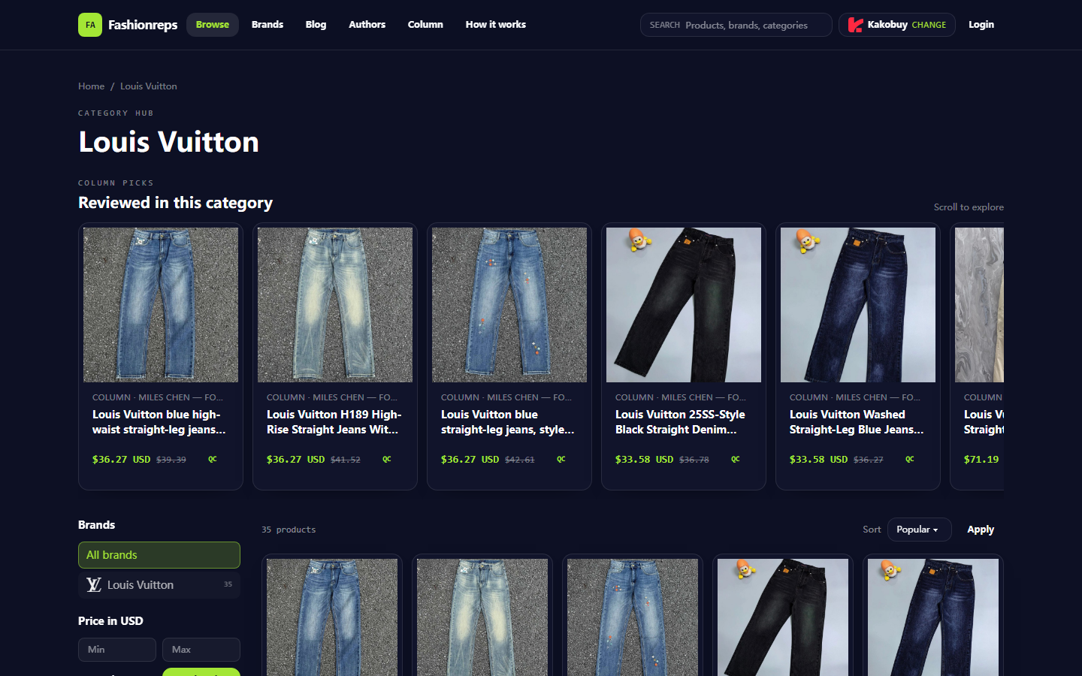Go to the Brands menu item
1082x676 pixels.
267,25
